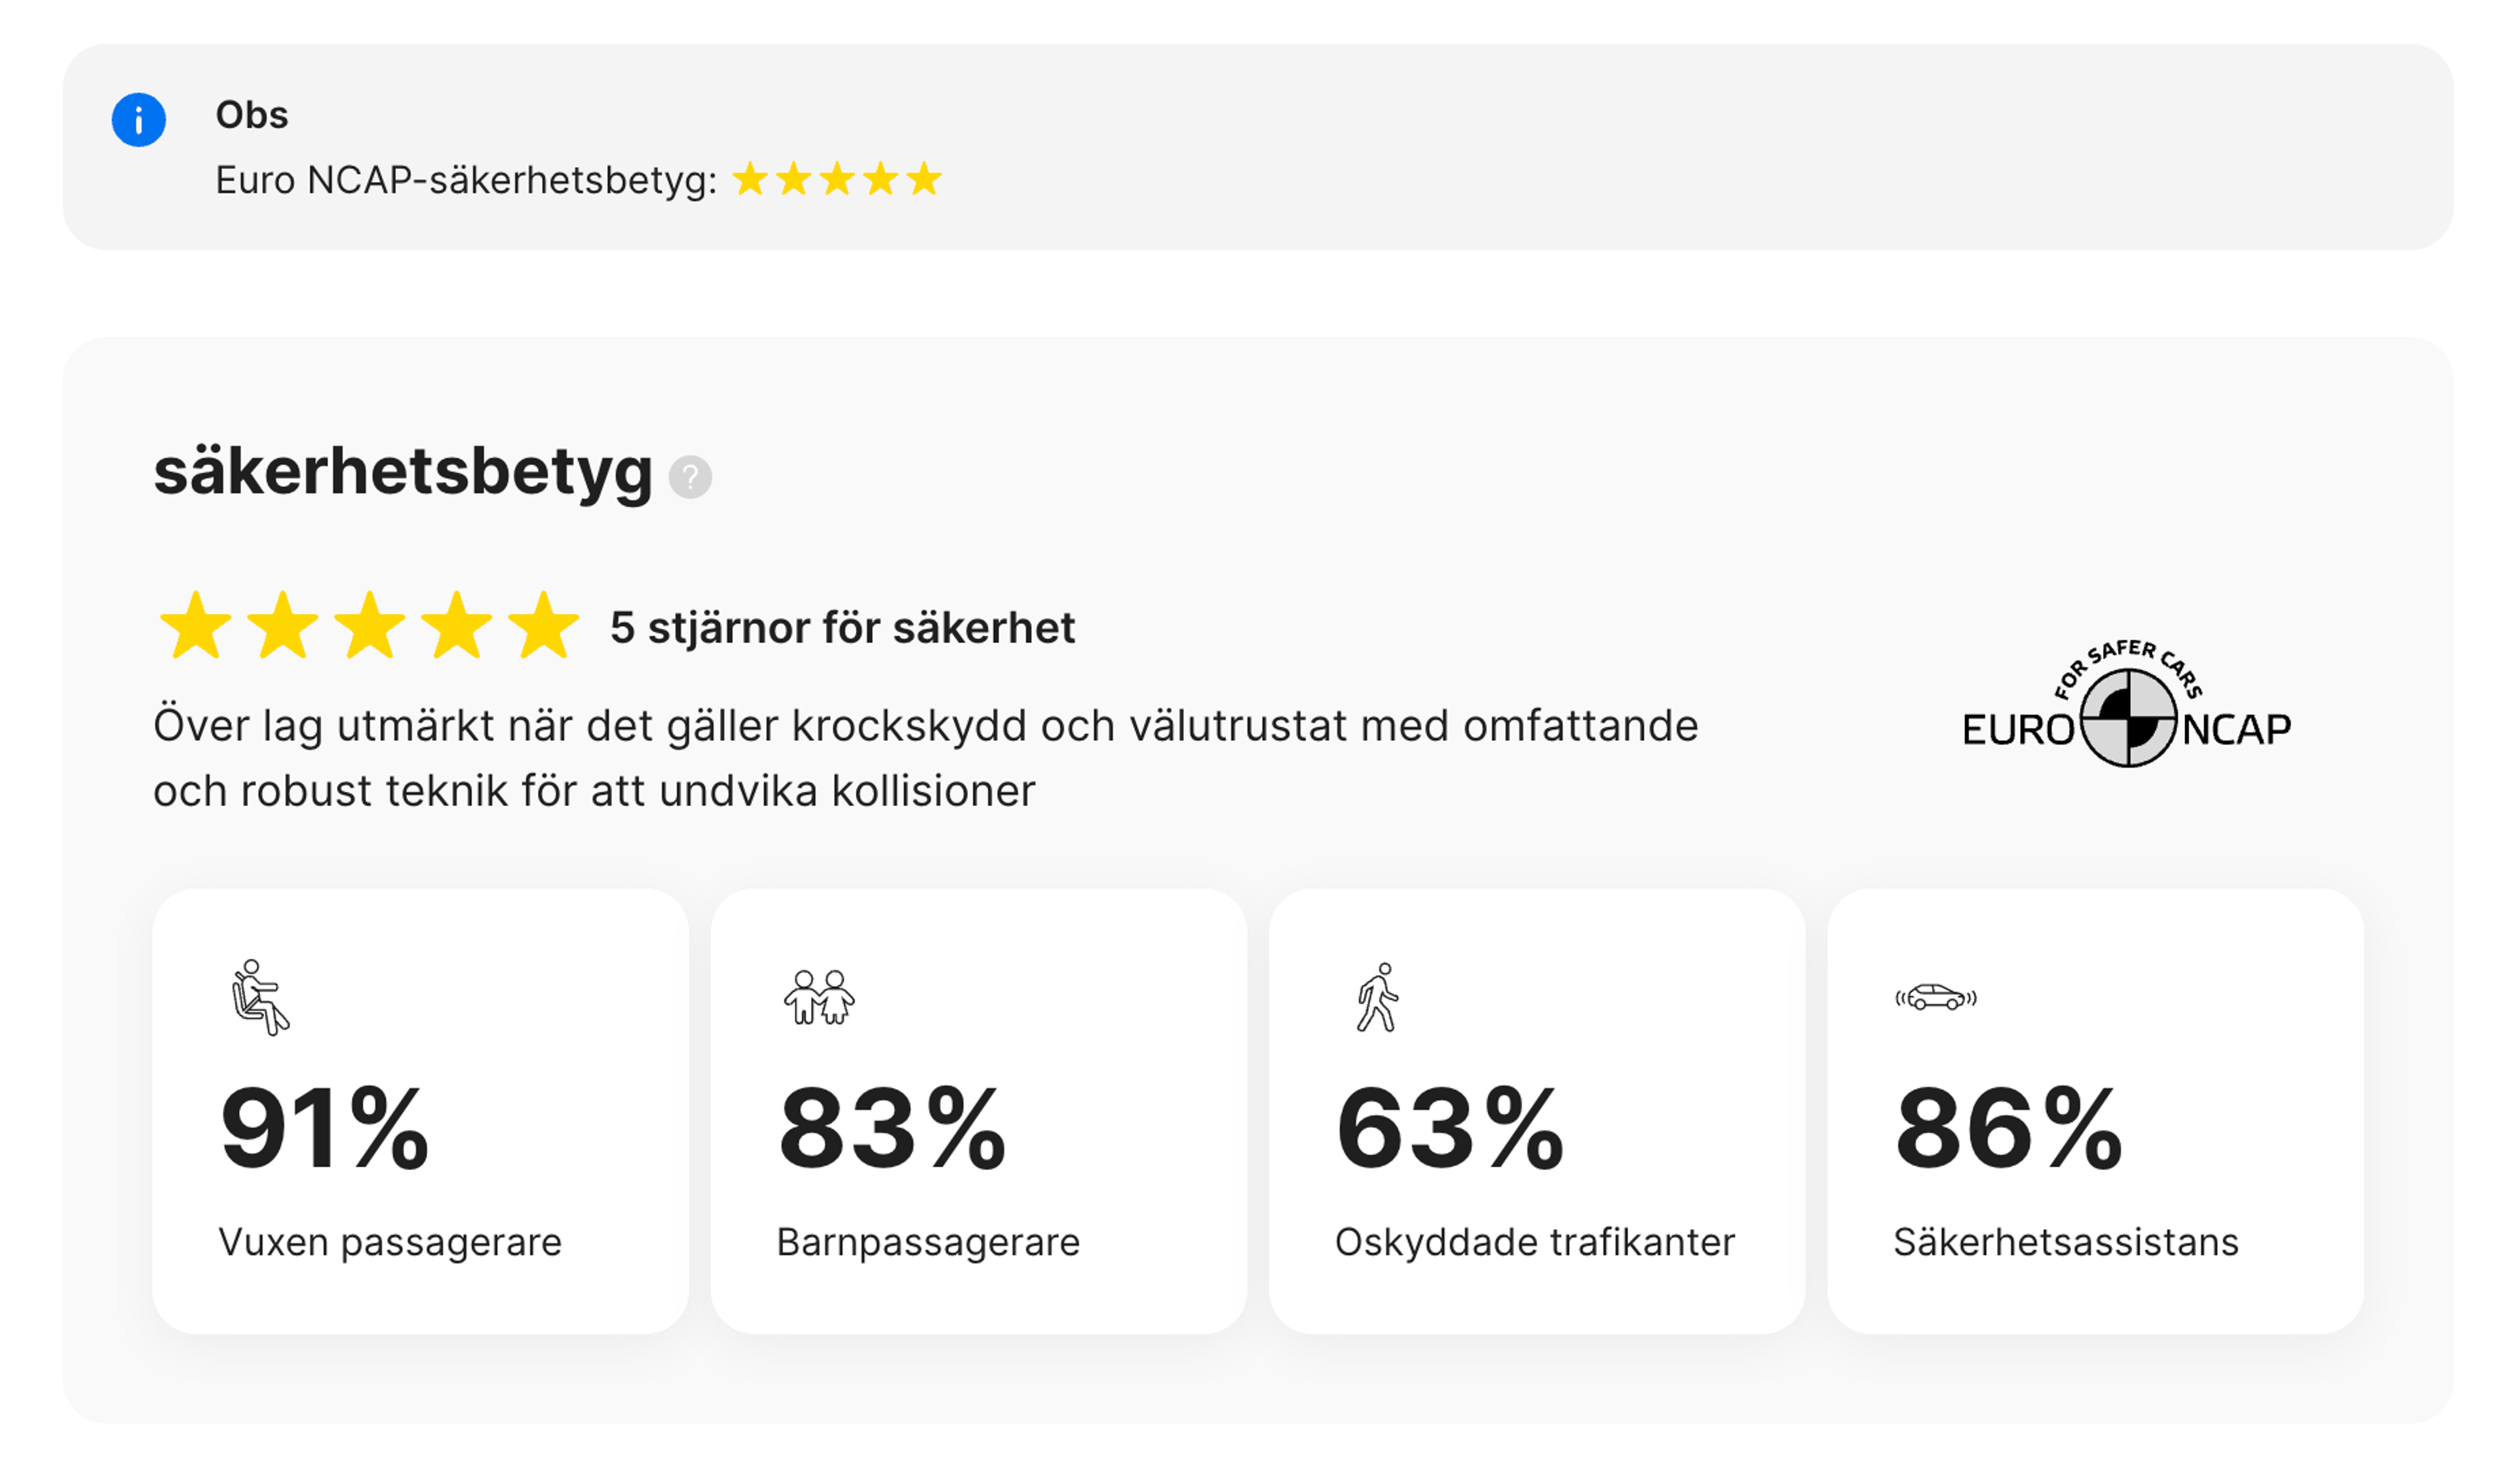Viewport: 2516px width, 1464px height.
Task: Click the blue info icon beside Obs
Action: click(x=139, y=120)
